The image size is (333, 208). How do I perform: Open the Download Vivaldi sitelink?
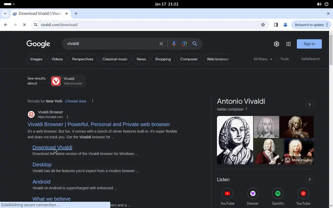(52, 147)
